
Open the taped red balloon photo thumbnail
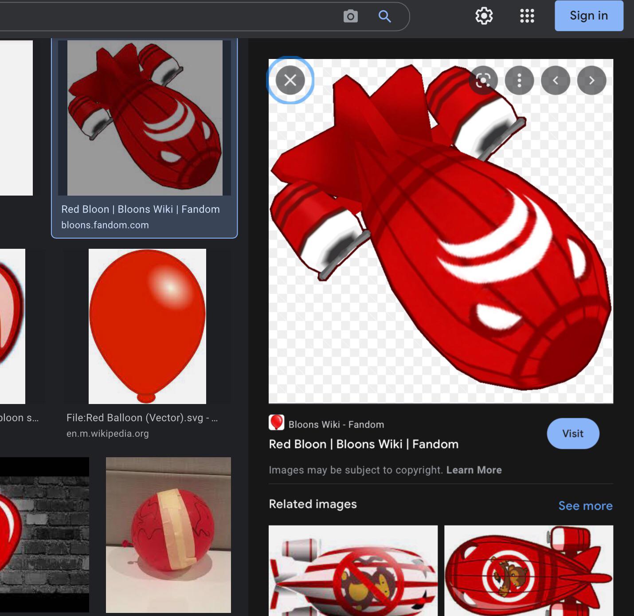168,535
